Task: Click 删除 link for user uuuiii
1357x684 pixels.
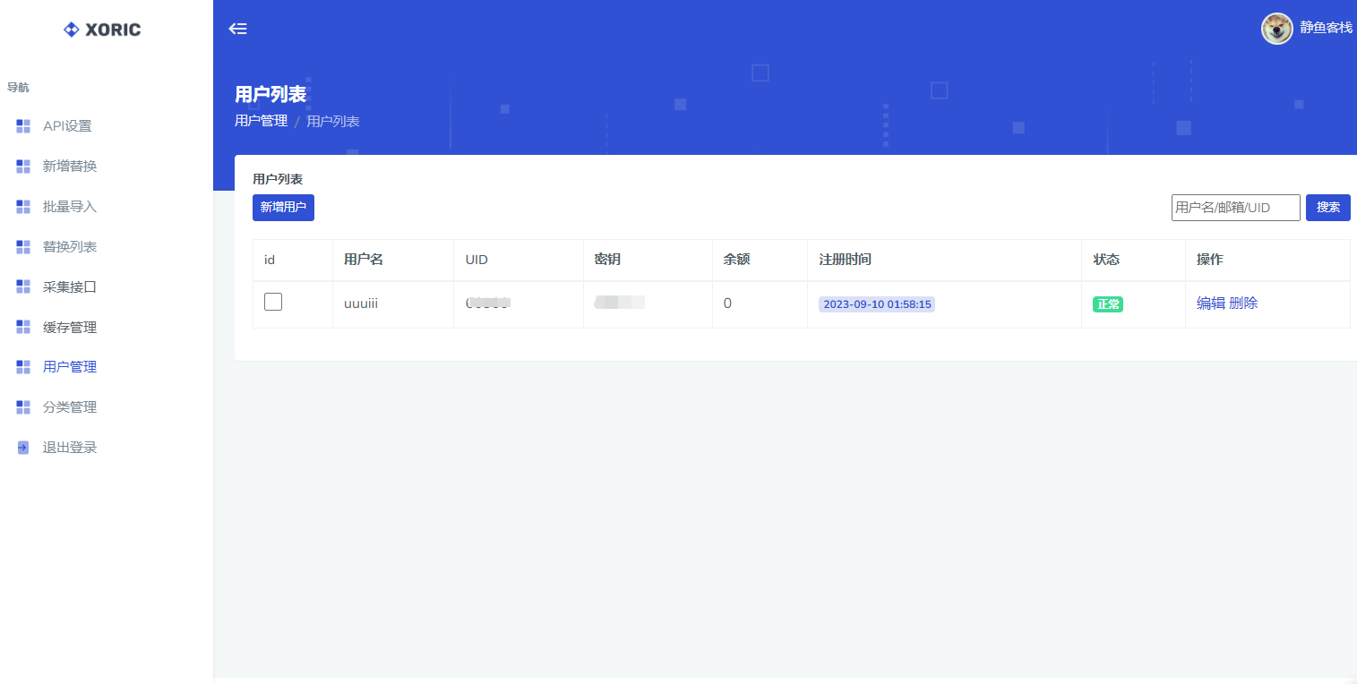Action: [x=1243, y=304]
